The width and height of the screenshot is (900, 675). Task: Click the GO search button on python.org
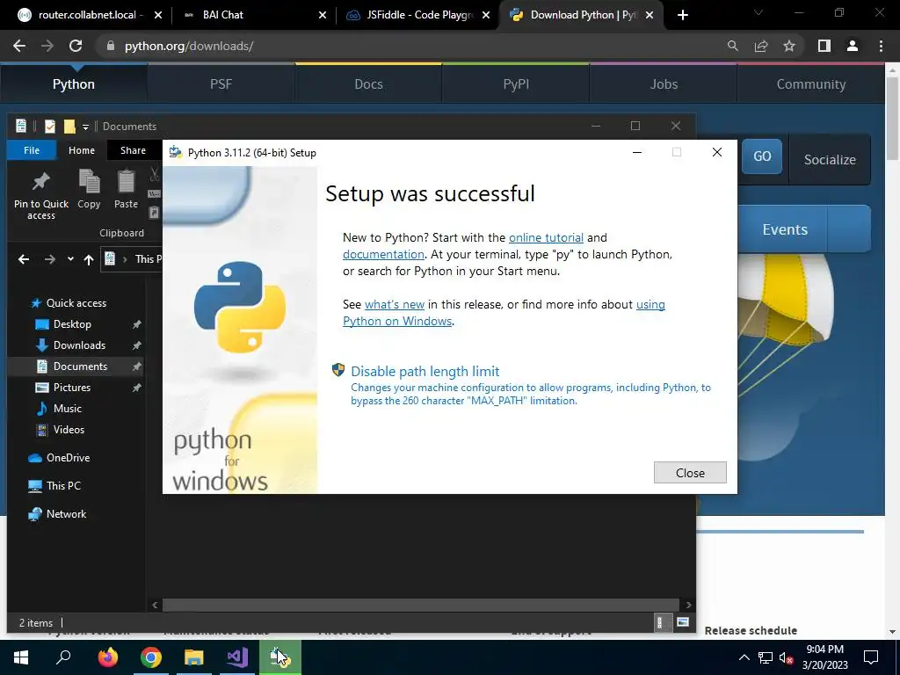click(762, 156)
